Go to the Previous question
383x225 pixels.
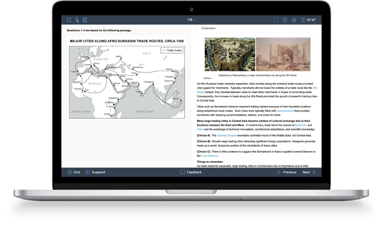(x=286, y=172)
